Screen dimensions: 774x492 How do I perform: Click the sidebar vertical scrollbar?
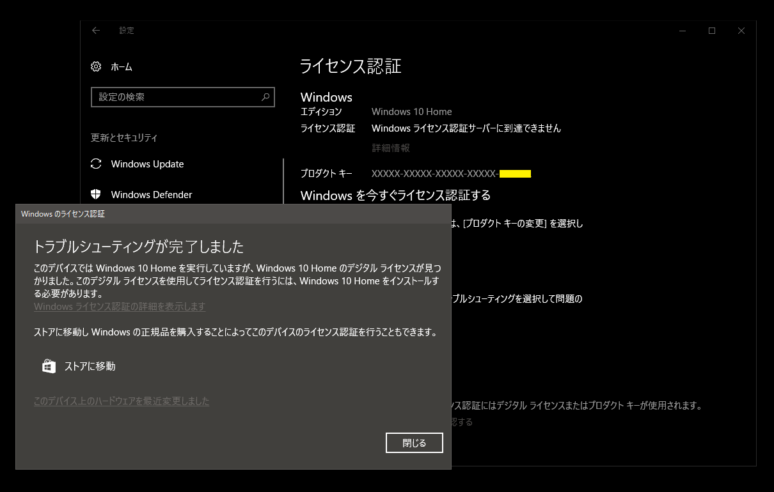pyautogui.click(x=283, y=181)
